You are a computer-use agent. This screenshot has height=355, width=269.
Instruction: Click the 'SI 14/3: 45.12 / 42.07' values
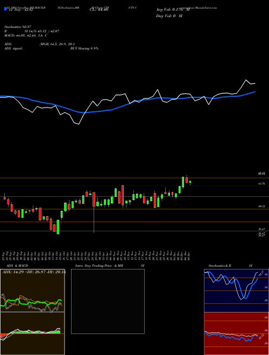coord(42,31)
